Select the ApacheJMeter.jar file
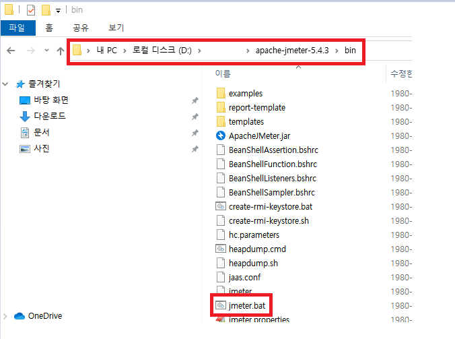Screen dimensions: 455x339 point(259,136)
